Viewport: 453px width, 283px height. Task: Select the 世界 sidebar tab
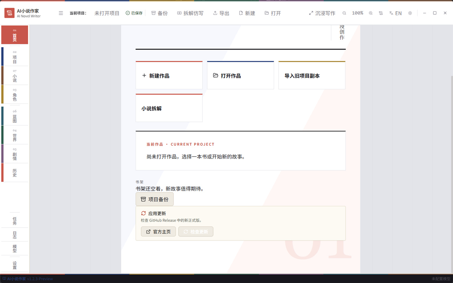[15, 135]
